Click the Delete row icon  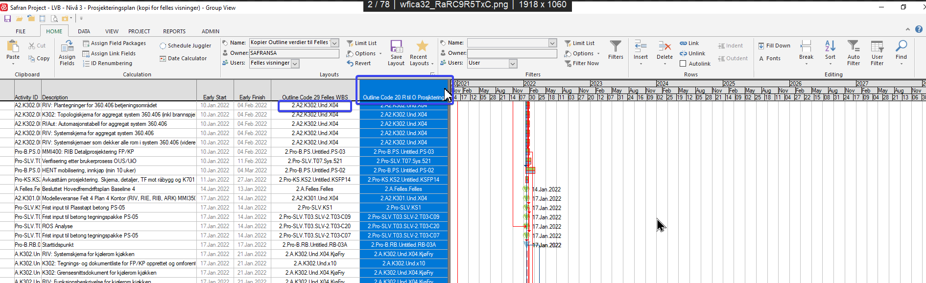(665, 47)
